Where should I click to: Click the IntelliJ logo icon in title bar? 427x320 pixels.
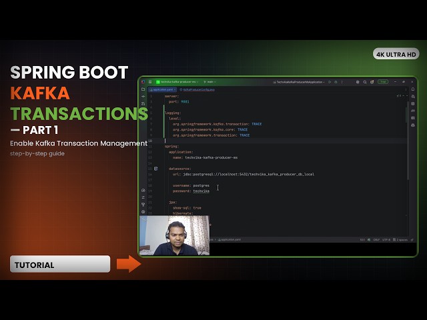pos(143,81)
